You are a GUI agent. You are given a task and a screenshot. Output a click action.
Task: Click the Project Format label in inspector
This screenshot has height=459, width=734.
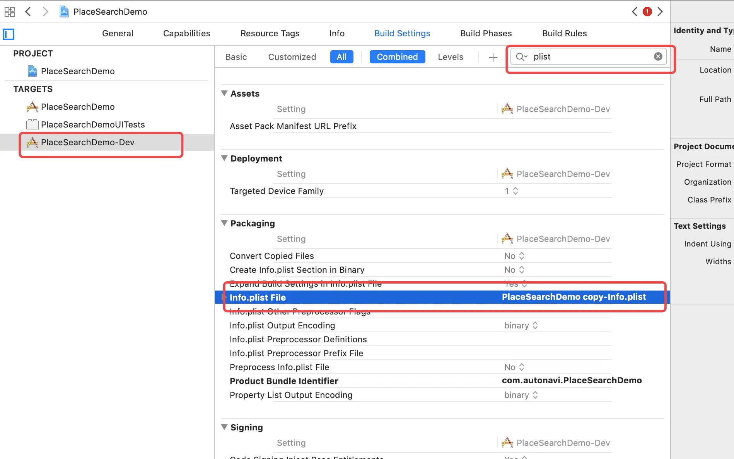(704, 164)
